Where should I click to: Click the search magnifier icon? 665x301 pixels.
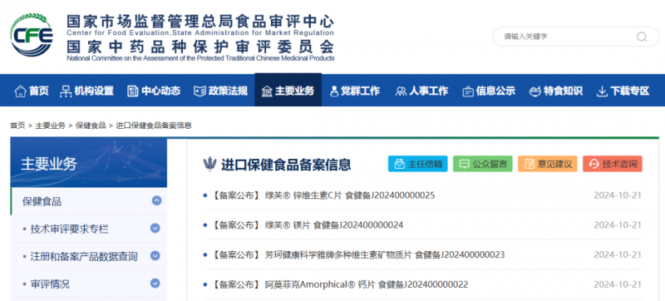tap(641, 37)
